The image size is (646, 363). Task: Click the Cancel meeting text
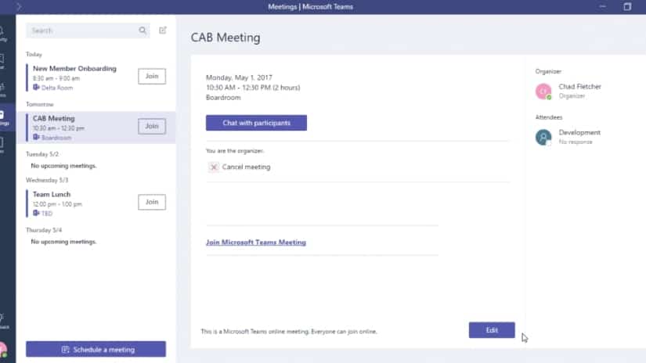[x=247, y=167]
